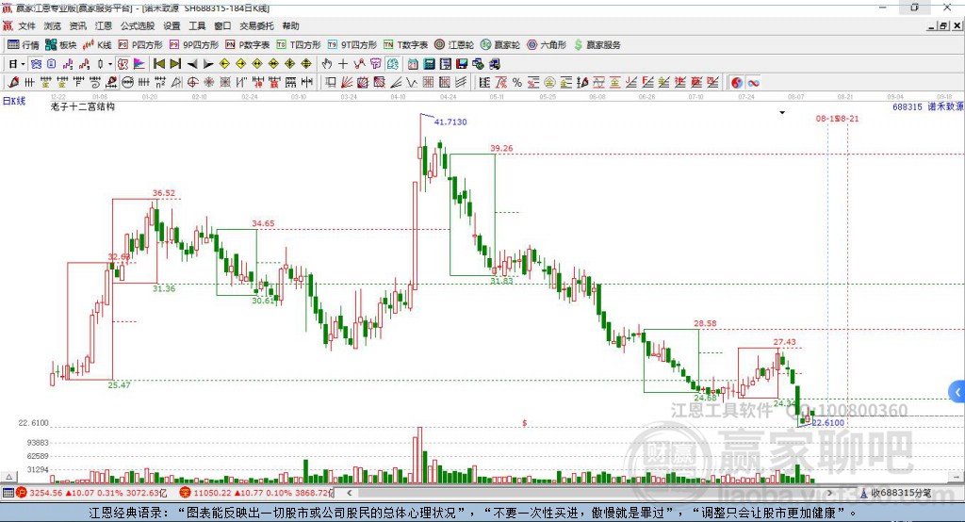The height and width of the screenshot is (522, 965).
Task: Click the black left arrow icon
Action: click(192, 64)
